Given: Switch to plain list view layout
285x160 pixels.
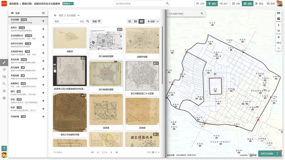Looking at the screenshot, I should (129, 21).
